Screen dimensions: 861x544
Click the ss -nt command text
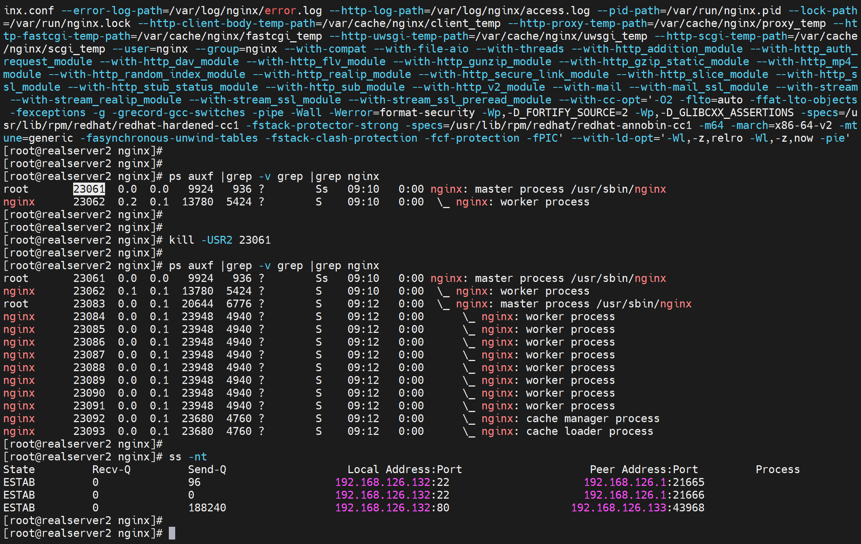(188, 457)
